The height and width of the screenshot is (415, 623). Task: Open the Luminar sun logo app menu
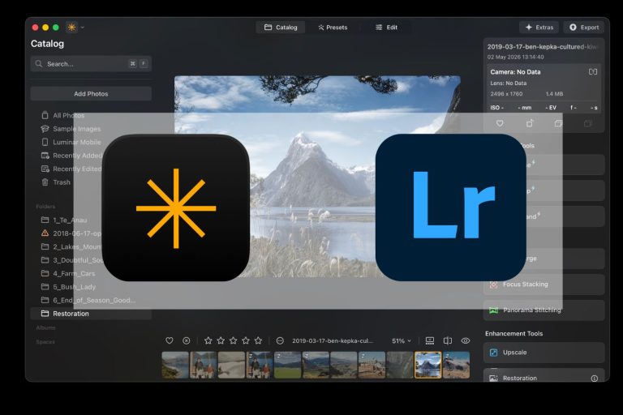click(72, 27)
